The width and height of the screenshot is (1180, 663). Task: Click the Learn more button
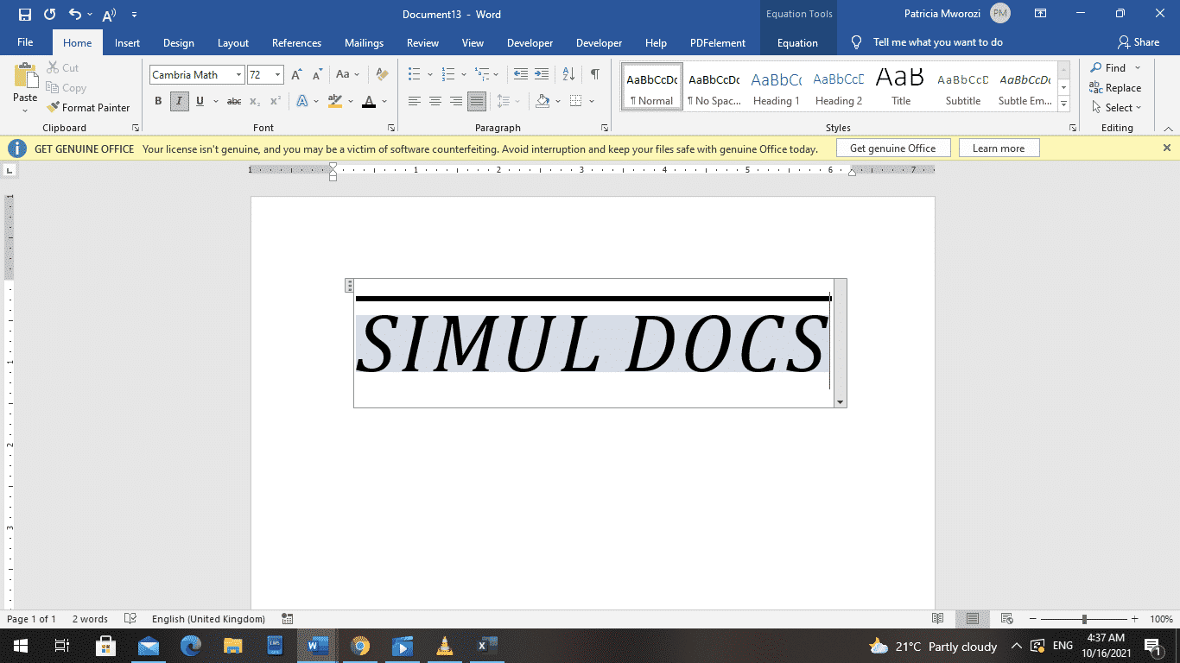(999, 148)
